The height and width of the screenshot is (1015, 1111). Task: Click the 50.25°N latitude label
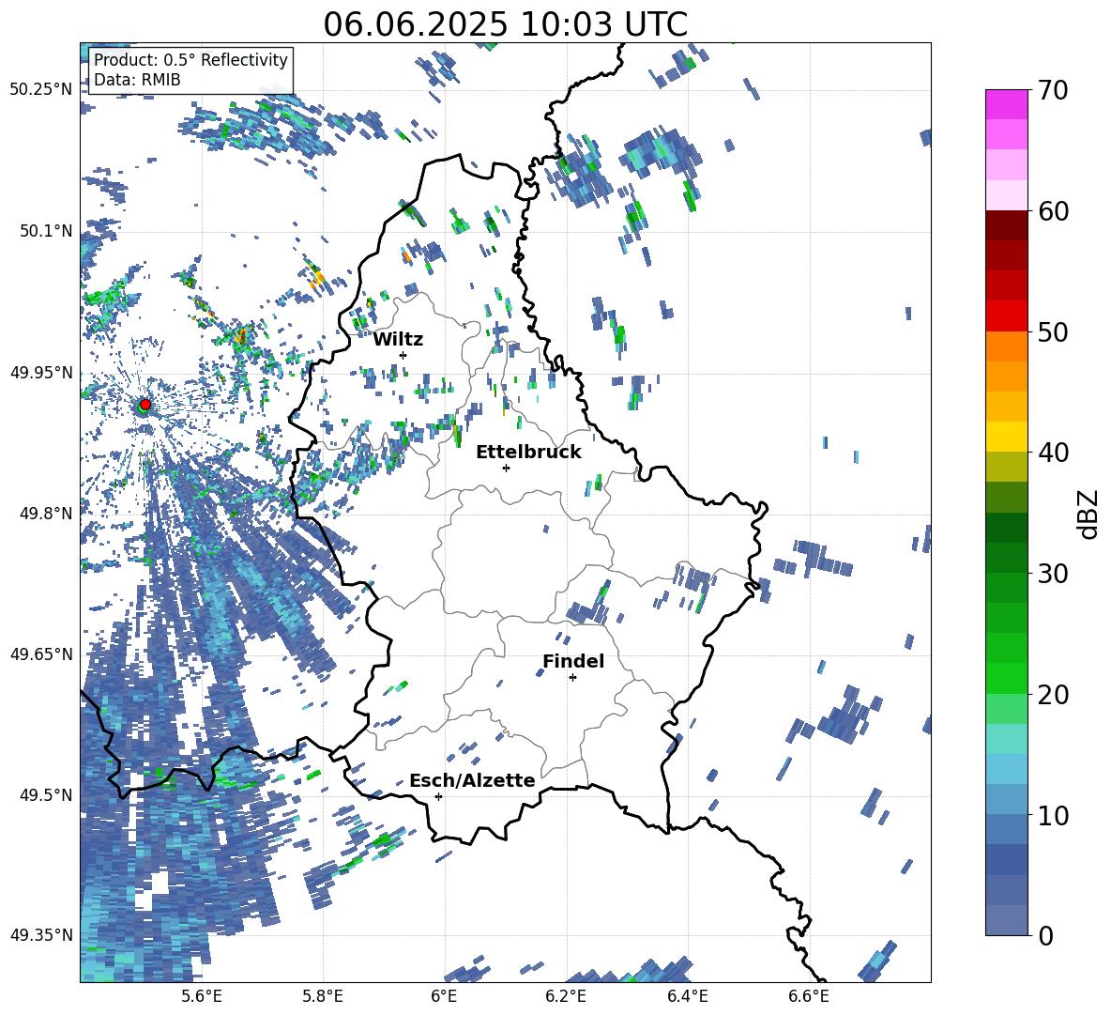[41, 90]
